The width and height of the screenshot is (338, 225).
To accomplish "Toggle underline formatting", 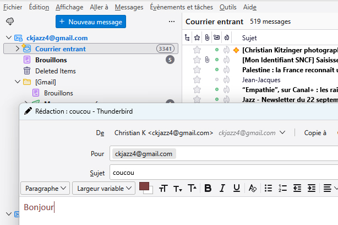I will click(237, 188).
